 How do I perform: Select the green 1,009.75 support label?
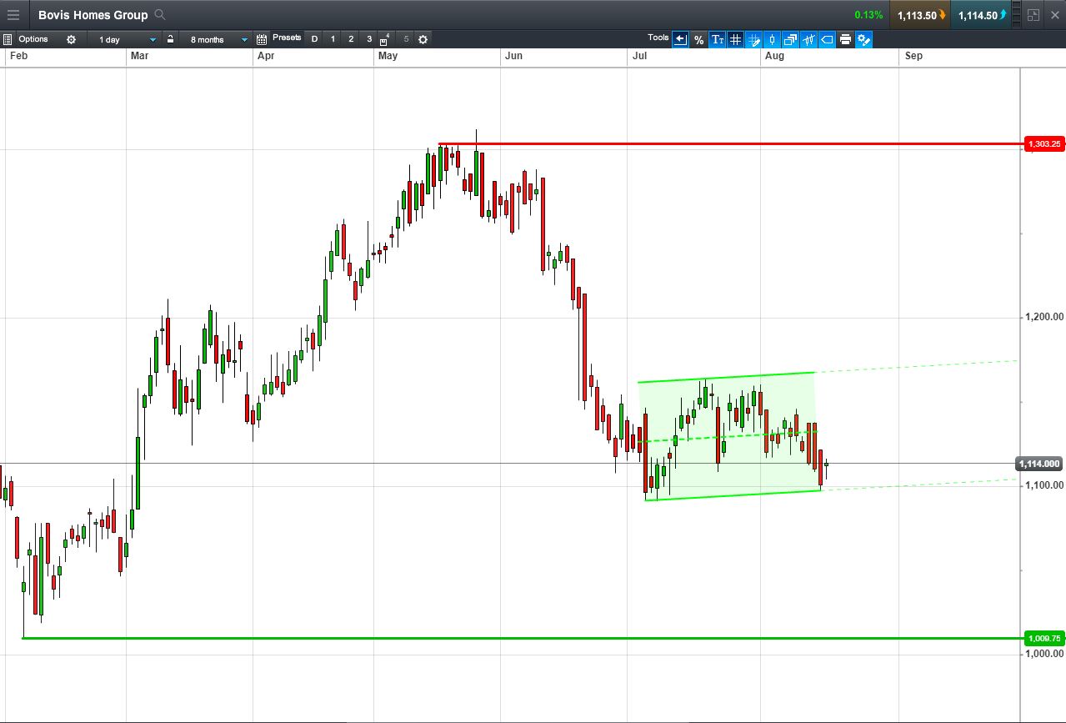pyautogui.click(x=1043, y=639)
